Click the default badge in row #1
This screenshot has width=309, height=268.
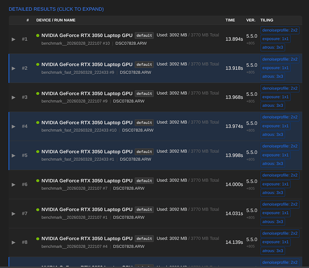[144, 35]
